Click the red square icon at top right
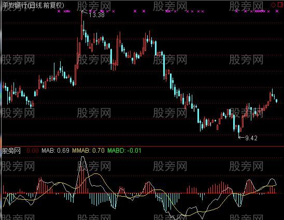The width and height of the screenshot is (284, 220). tap(280, 5)
